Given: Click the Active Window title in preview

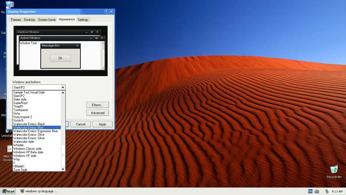Looking at the screenshot, I should pyautogui.click(x=30, y=38).
